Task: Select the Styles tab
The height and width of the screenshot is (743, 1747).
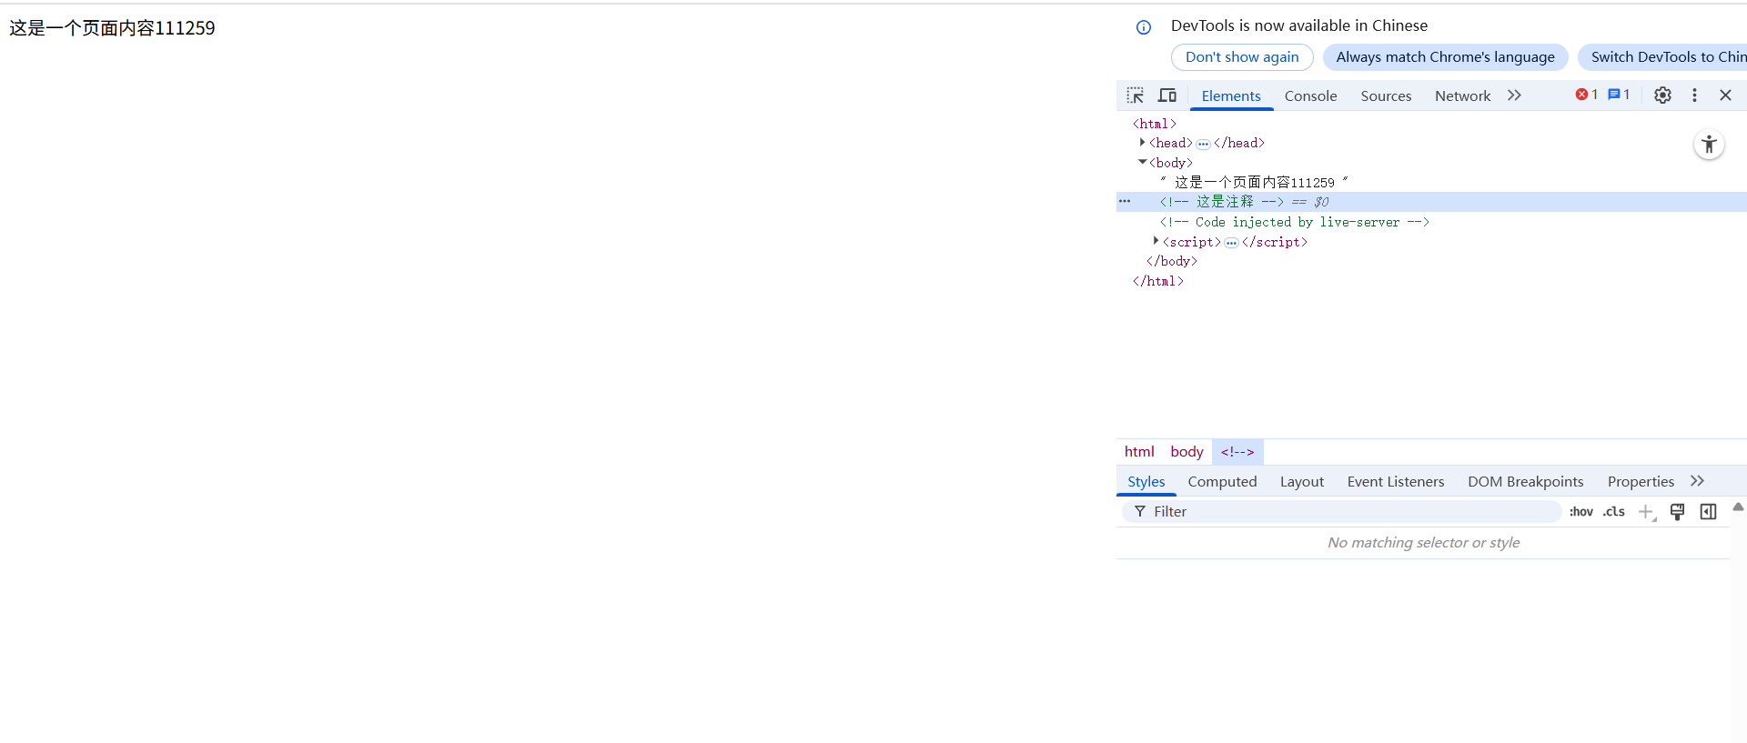Action: pyautogui.click(x=1146, y=482)
